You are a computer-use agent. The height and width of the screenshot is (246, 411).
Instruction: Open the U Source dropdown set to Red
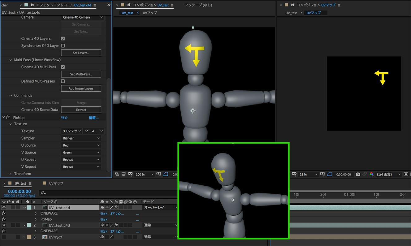82,145
